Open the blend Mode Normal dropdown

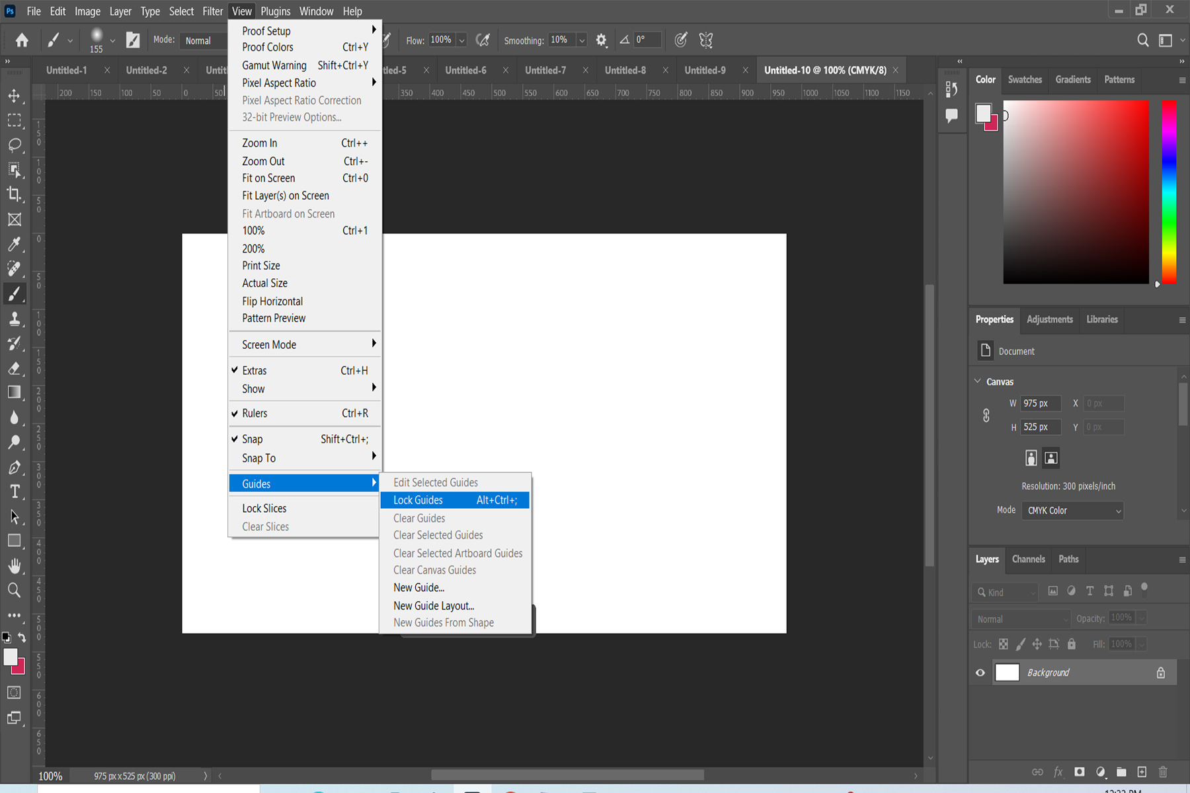click(203, 40)
